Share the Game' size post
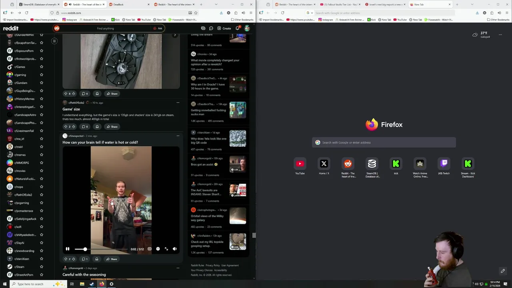 coord(112,127)
